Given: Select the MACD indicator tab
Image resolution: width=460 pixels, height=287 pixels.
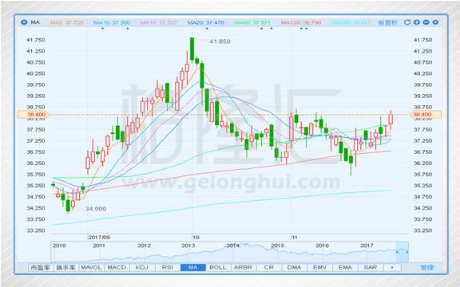Looking at the screenshot, I should (x=117, y=267).
